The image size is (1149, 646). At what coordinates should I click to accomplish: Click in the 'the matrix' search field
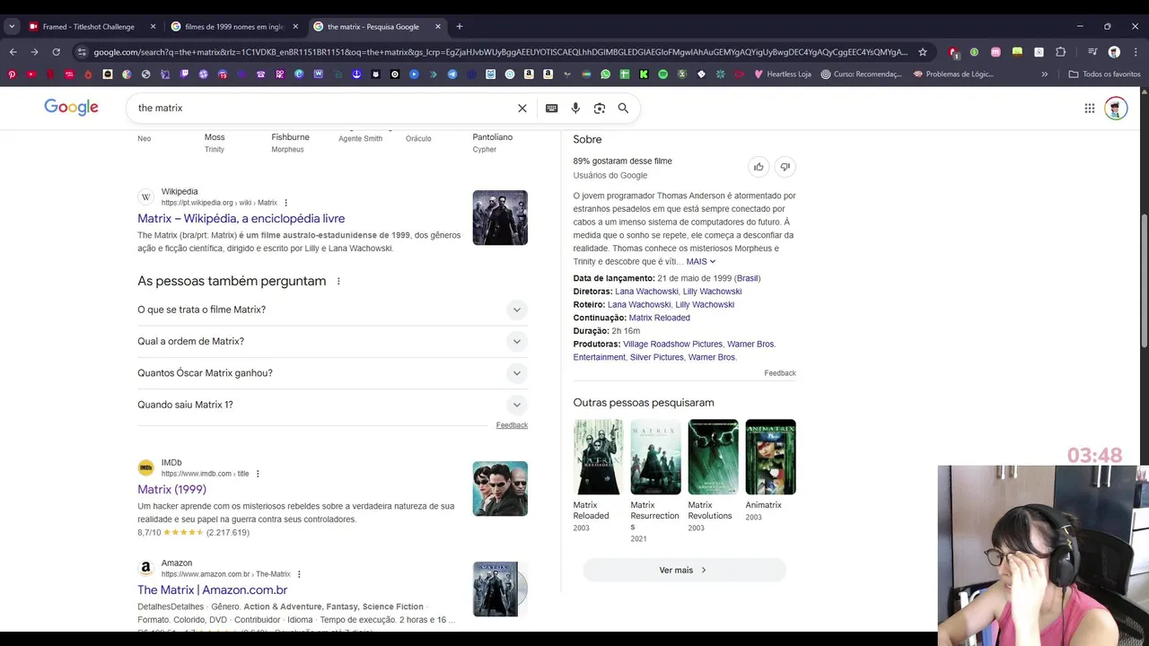[323, 108]
